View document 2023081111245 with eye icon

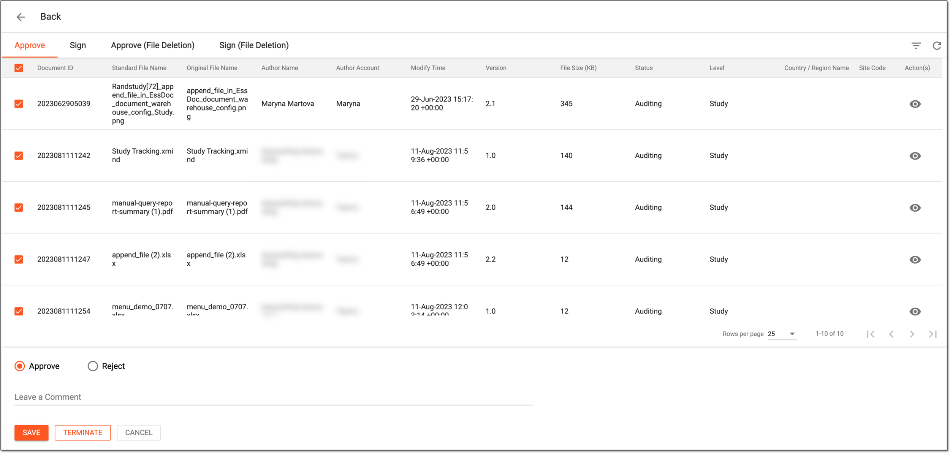(x=915, y=207)
